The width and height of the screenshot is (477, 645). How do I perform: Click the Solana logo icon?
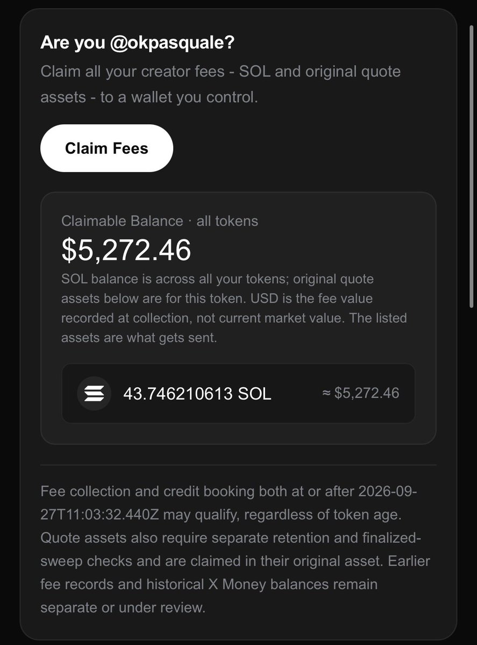click(x=94, y=394)
